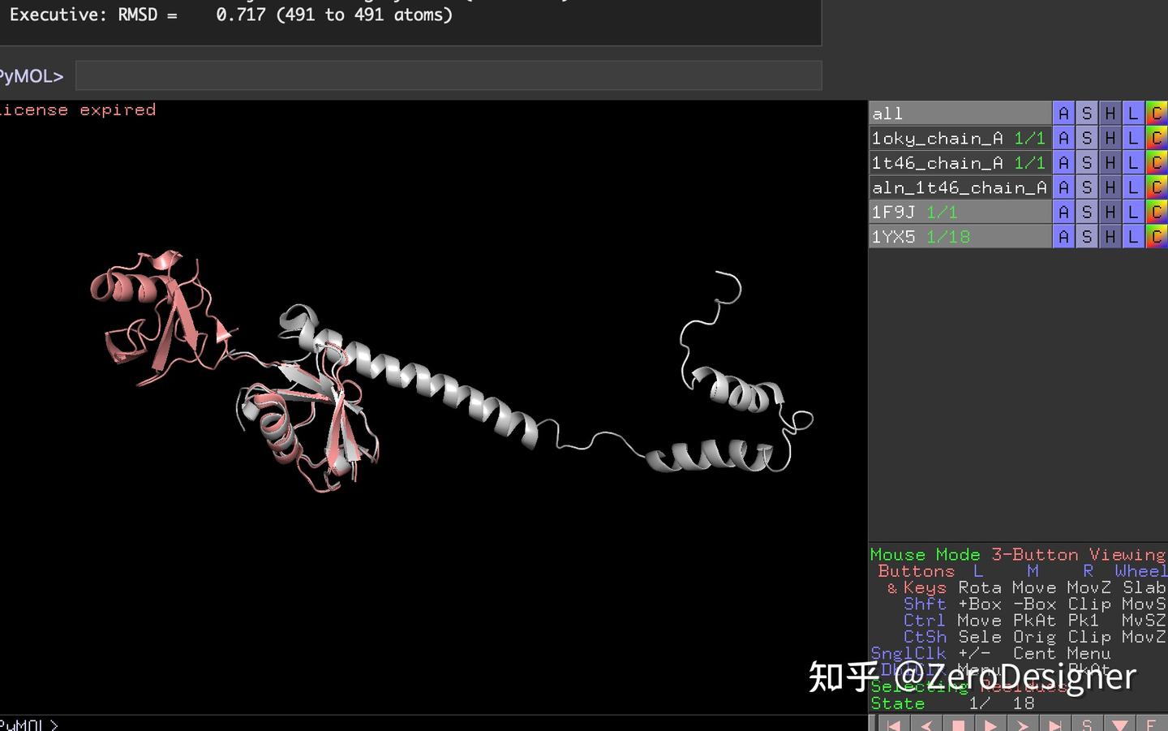Click the stop playback icon
The height and width of the screenshot is (731, 1168).
[959, 723]
